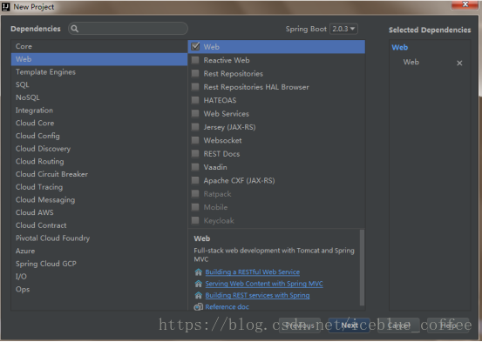Image resolution: width=482 pixels, height=342 pixels.
Task: Click the home icon beside Building a RESTful Web Service
Action: [x=198, y=272]
